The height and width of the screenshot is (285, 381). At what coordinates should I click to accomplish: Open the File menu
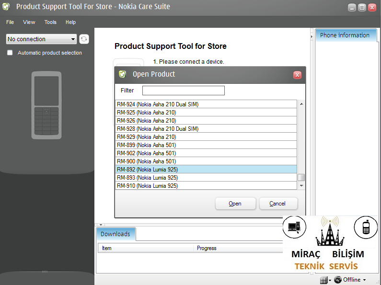pos(10,22)
